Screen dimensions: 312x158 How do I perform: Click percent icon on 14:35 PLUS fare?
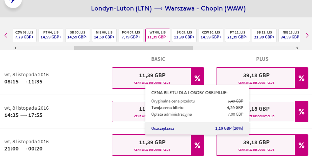[x=301, y=112]
